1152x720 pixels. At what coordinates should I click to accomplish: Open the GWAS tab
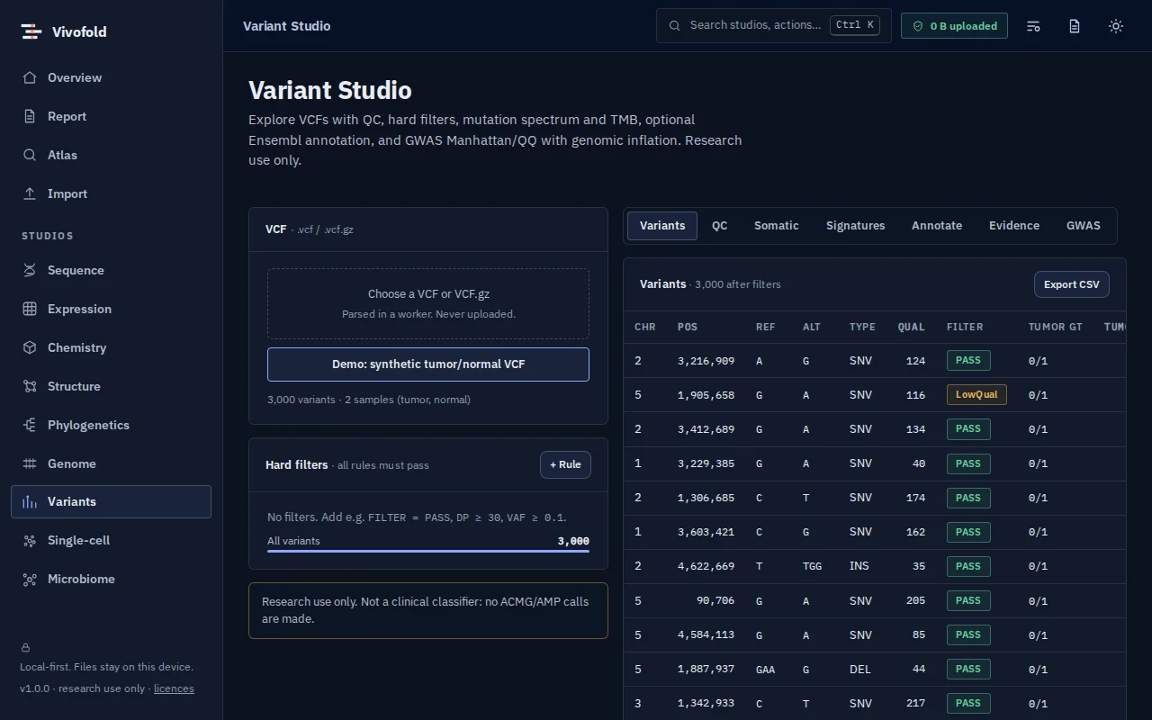(1084, 226)
